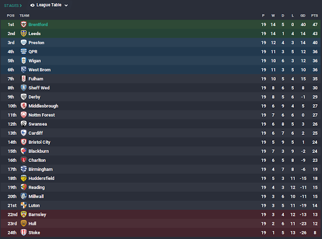This screenshot has height=239, width=322.
Task: Toggle the eye icon beside League Table
Action: (32, 5)
